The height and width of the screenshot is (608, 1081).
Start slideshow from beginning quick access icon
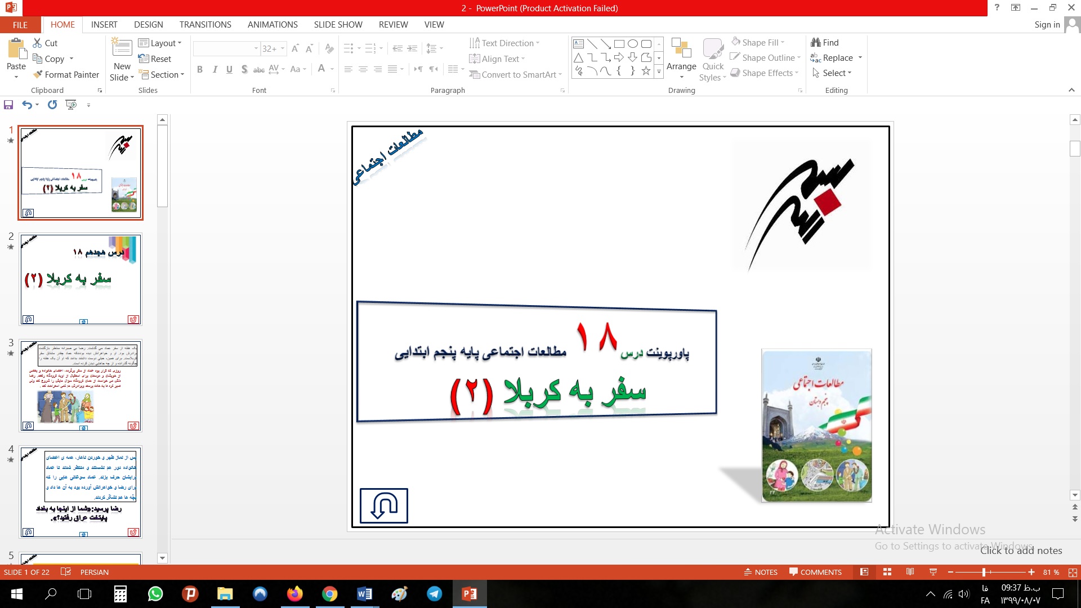(x=71, y=105)
